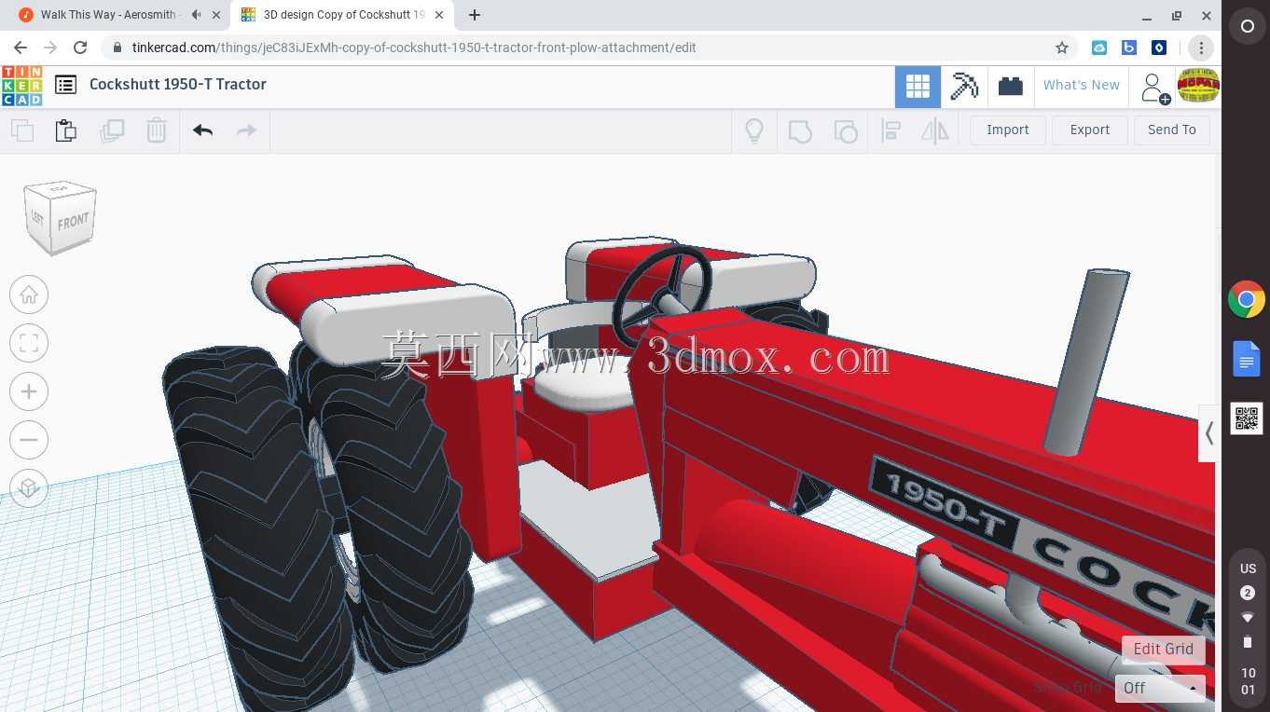Invite a collaborator with add-person icon
The width and height of the screenshot is (1270, 712).
[1154, 87]
